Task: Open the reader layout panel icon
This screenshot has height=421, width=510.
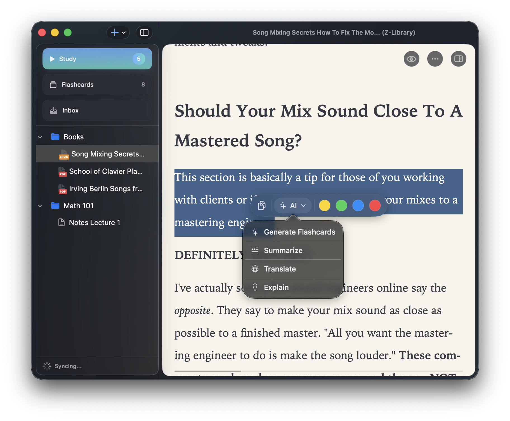Action: 458,59
